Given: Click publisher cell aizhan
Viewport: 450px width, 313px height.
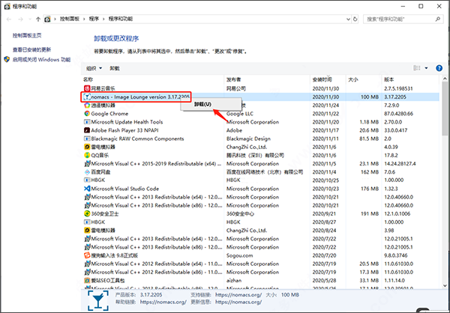Looking at the screenshot, I should click(234, 280).
